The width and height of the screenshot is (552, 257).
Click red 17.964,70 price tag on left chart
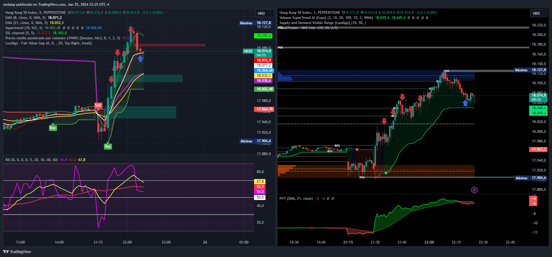click(x=264, y=109)
